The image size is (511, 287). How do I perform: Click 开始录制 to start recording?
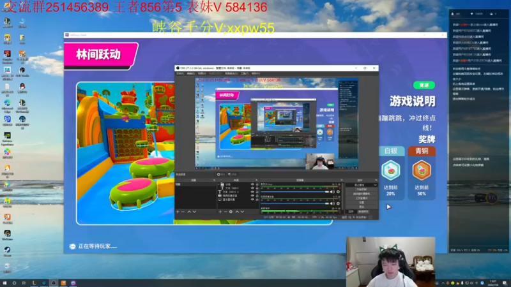coord(362,189)
